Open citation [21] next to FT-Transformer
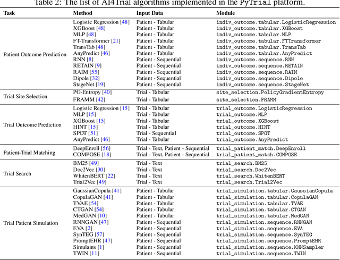The height and width of the screenshot is (260, 340). coord(115,41)
